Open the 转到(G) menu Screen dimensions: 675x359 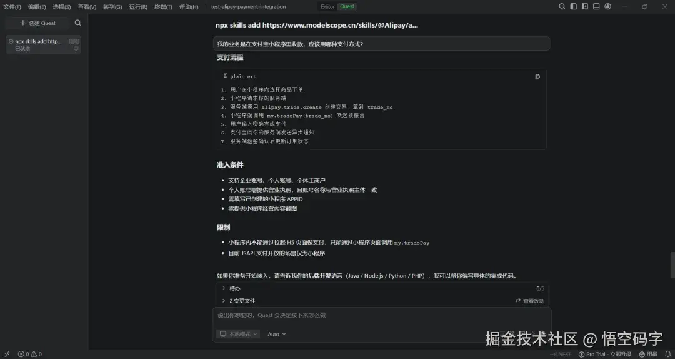(x=112, y=7)
